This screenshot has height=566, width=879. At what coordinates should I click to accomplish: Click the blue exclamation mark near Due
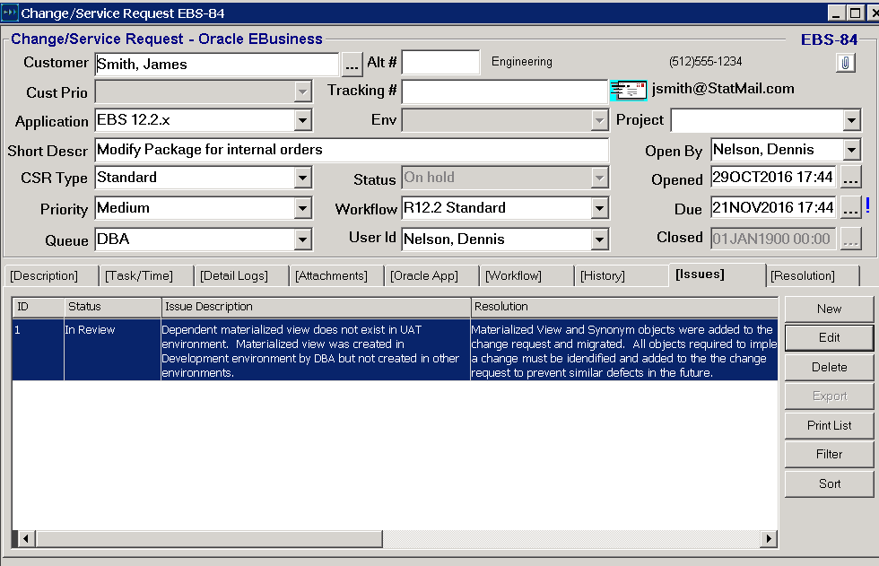[x=868, y=205]
